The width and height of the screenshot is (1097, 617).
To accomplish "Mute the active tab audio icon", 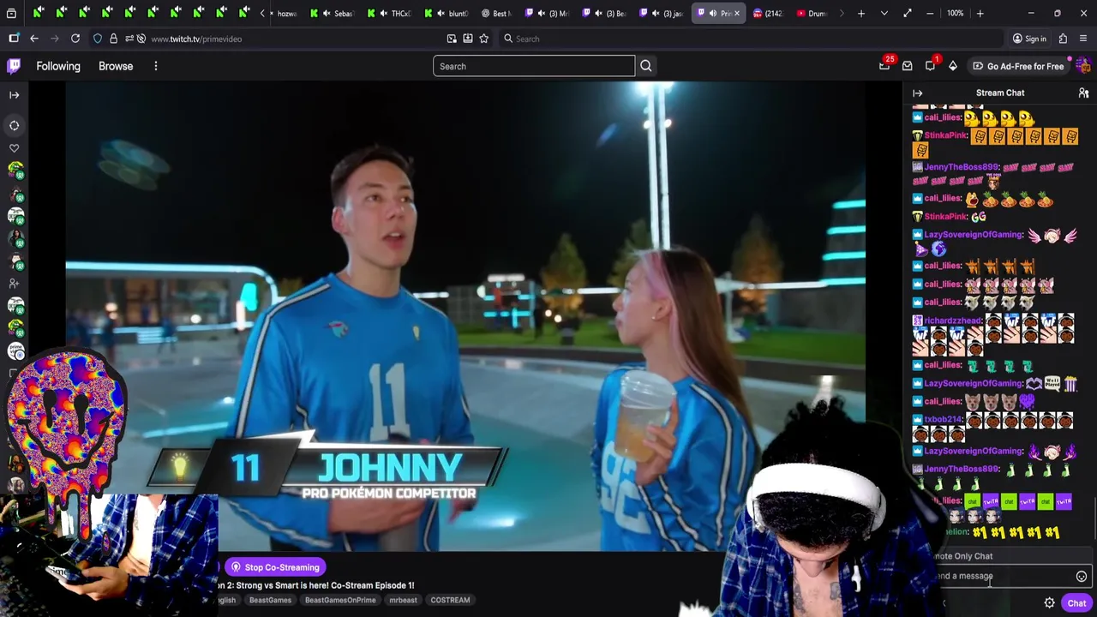I will [x=713, y=14].
